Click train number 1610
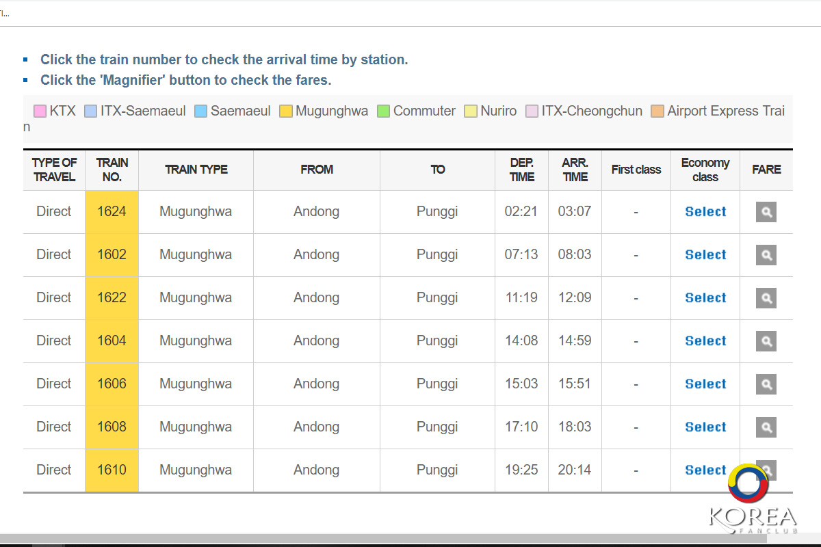Screen dimensions: 821x547 [x=112, y=470]
